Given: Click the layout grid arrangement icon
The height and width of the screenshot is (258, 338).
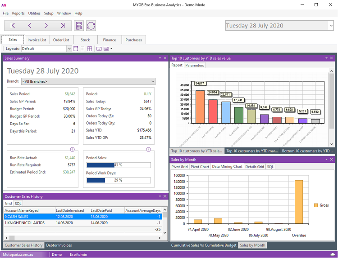Looking at the screenshot, I should tap(90, 49).
